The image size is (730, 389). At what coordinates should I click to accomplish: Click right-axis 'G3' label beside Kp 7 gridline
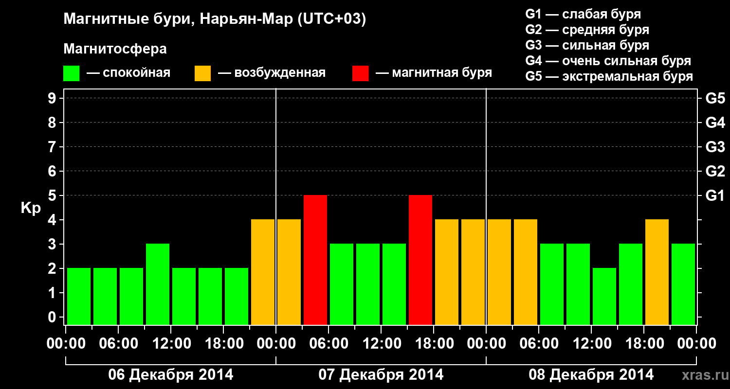(715, 147)
